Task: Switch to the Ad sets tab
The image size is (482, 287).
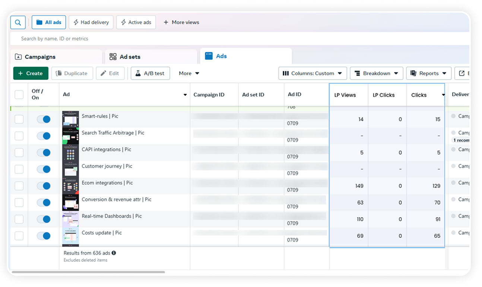Action: click(x=151, y=57)
